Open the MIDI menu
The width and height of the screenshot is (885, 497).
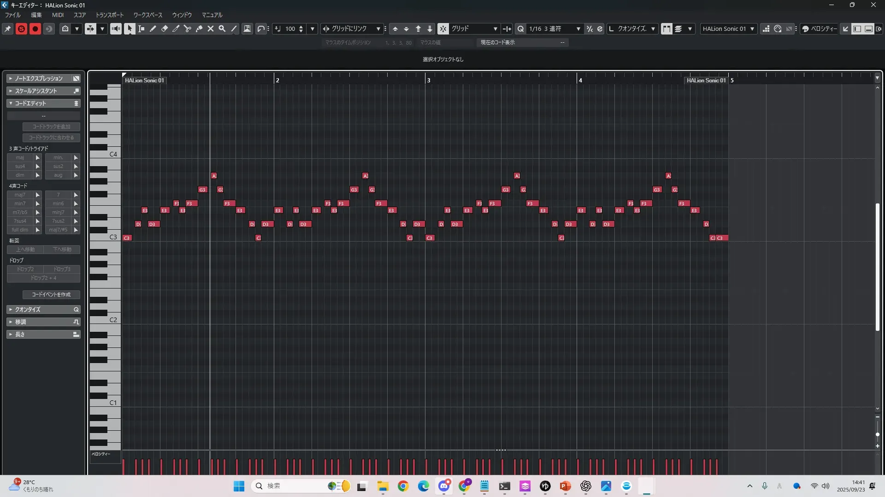tap(58, 15)
